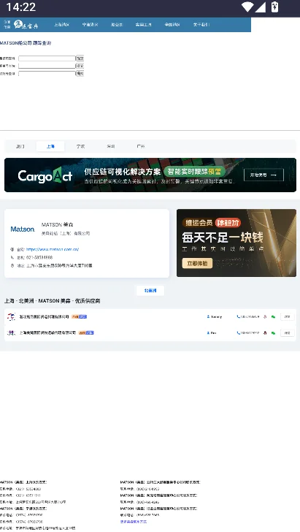Open the first 上海 item in the header menu
The height and width of the screenshot is (532, 300).
(62, 25)
